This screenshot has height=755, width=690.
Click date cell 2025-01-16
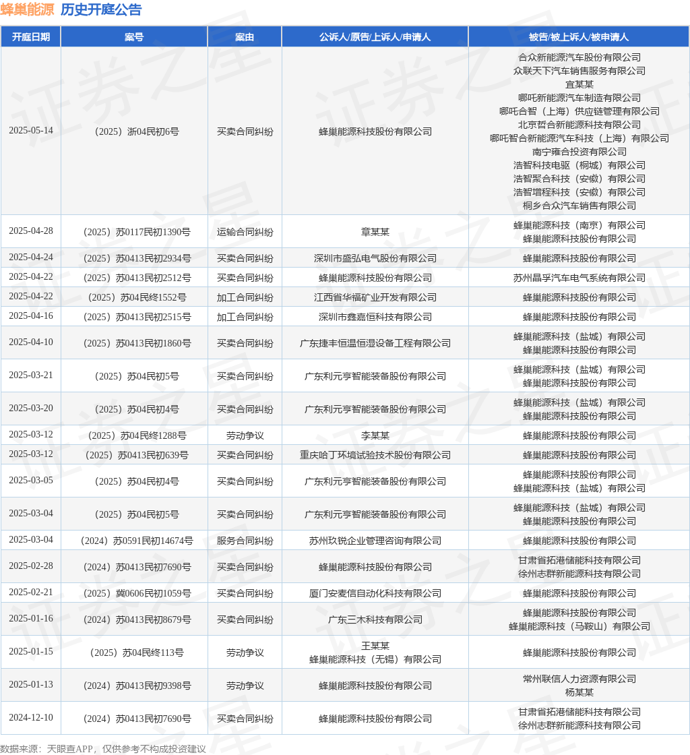(x=31, y=619)
